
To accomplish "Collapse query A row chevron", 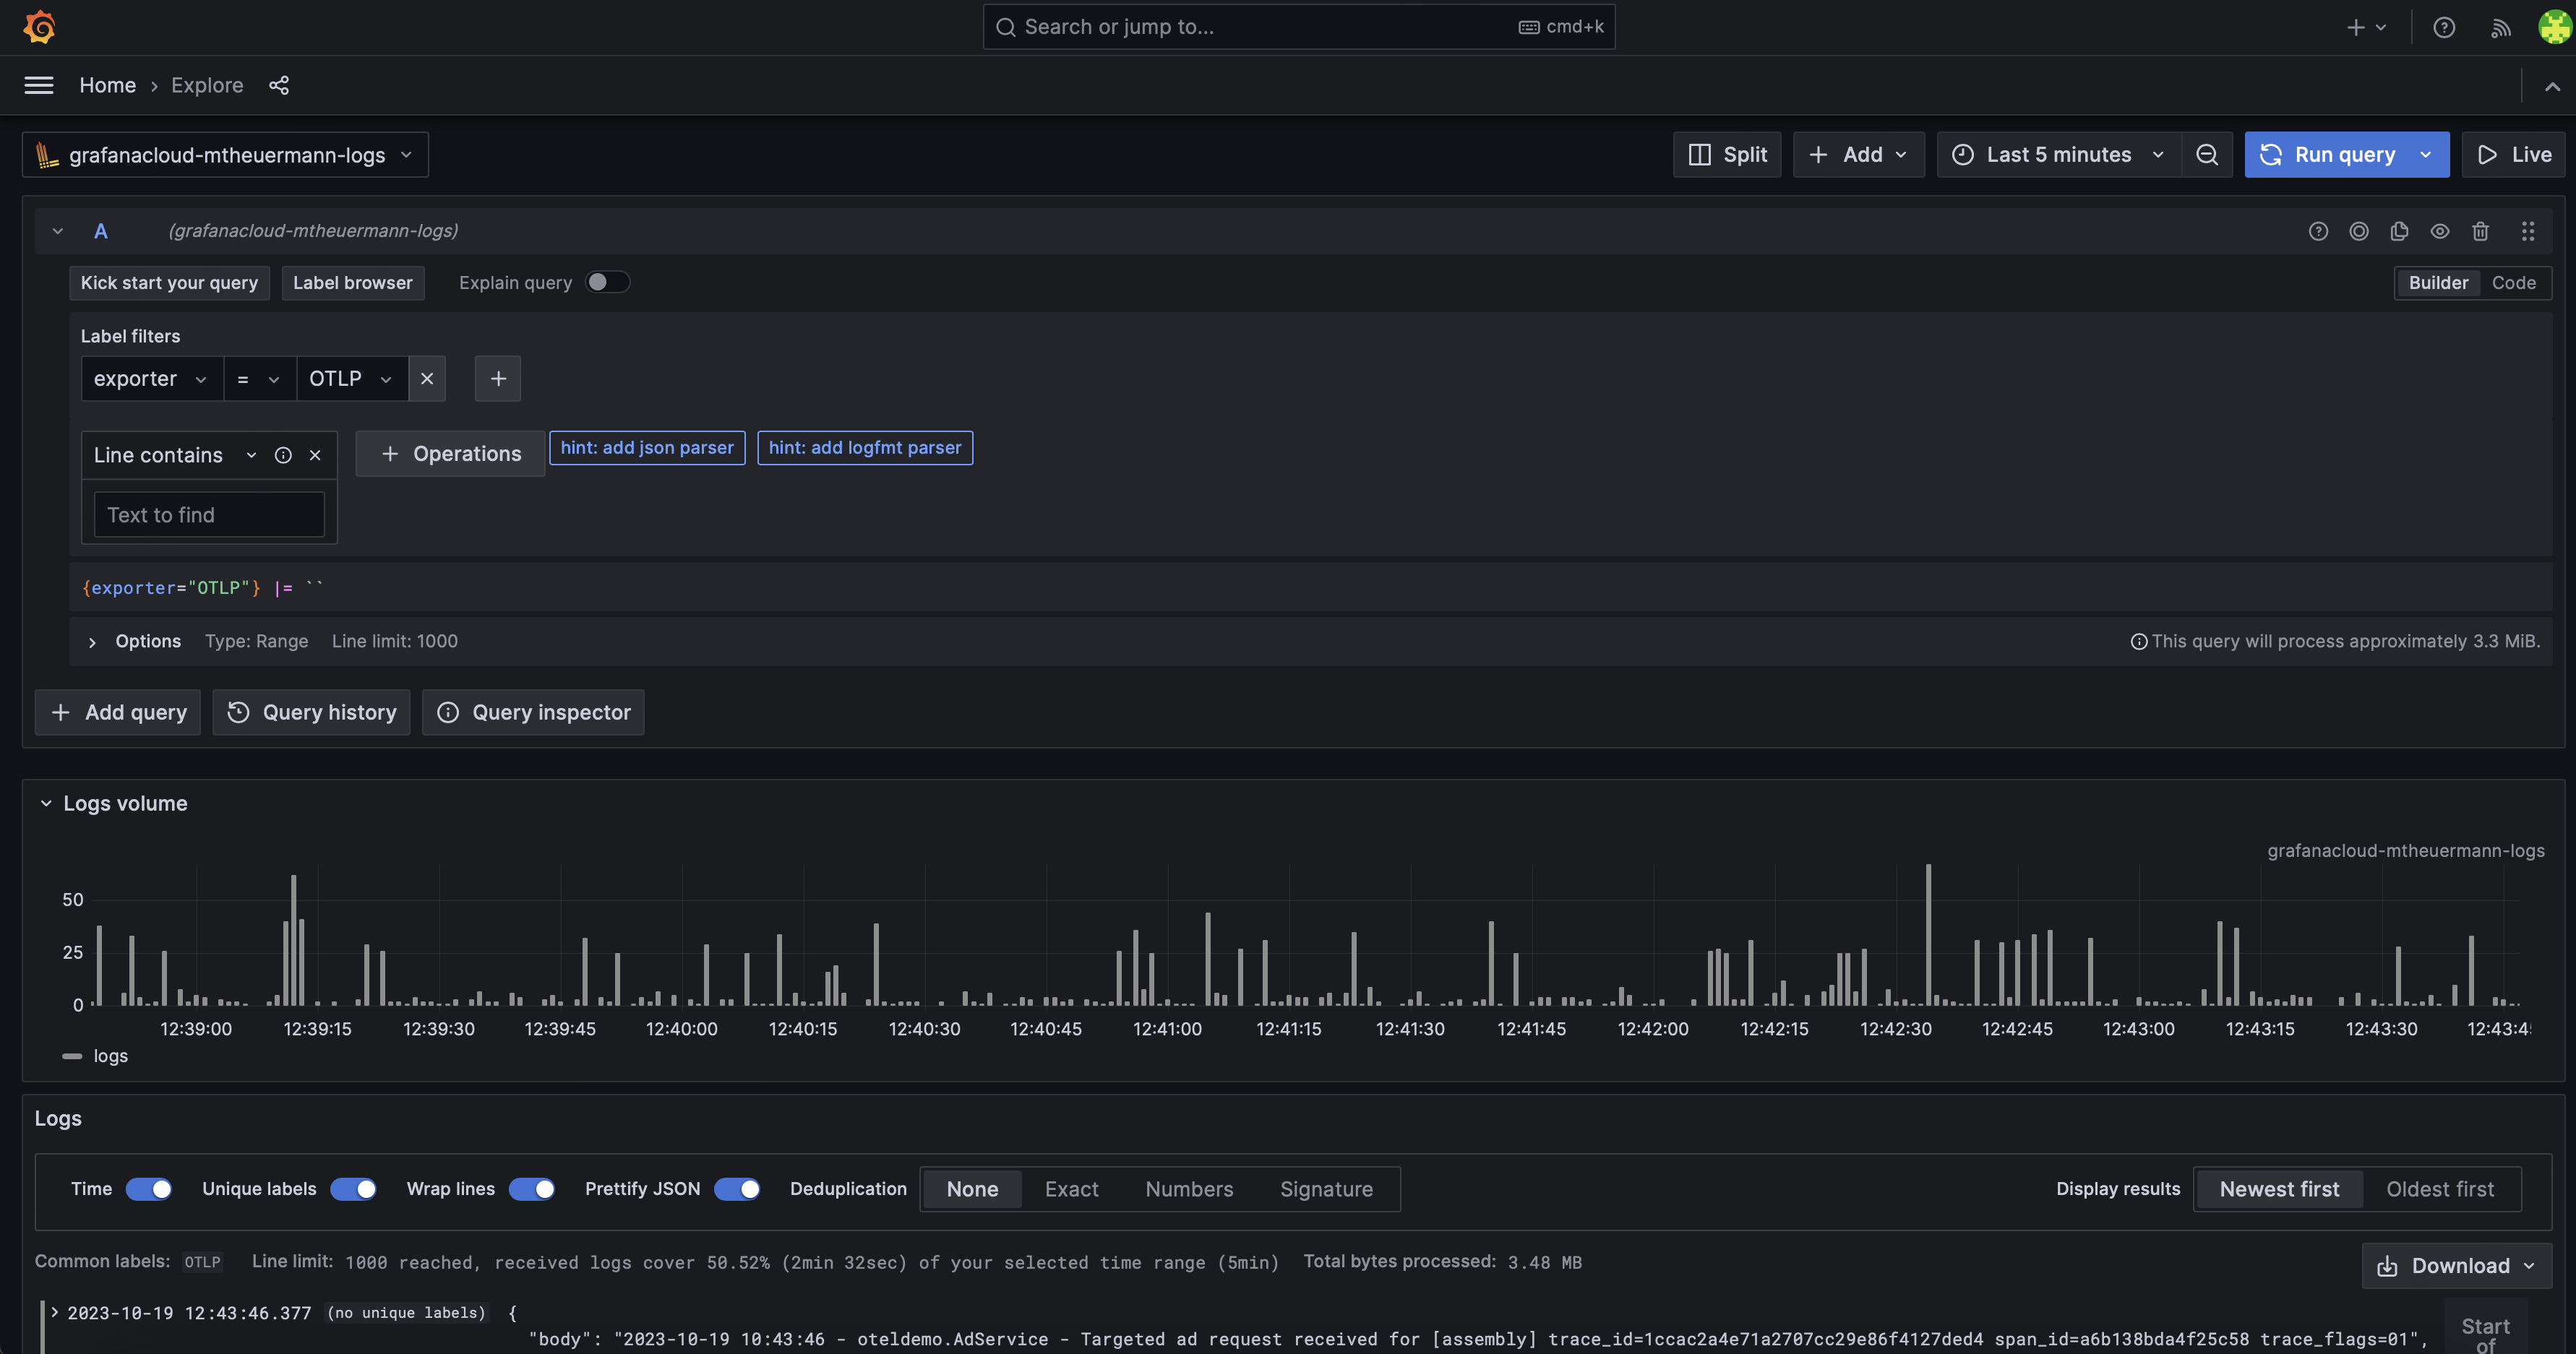I will tap(58, 231).
